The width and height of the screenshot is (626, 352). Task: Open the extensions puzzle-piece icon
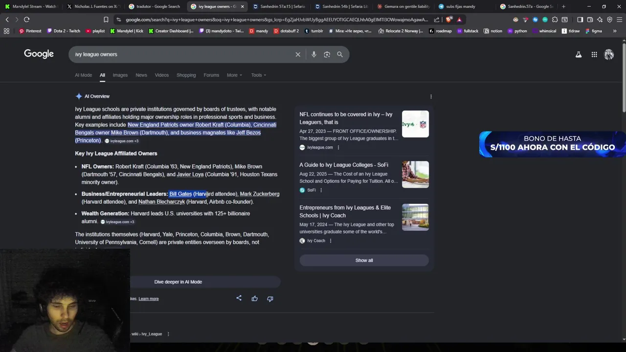point(555,20)
